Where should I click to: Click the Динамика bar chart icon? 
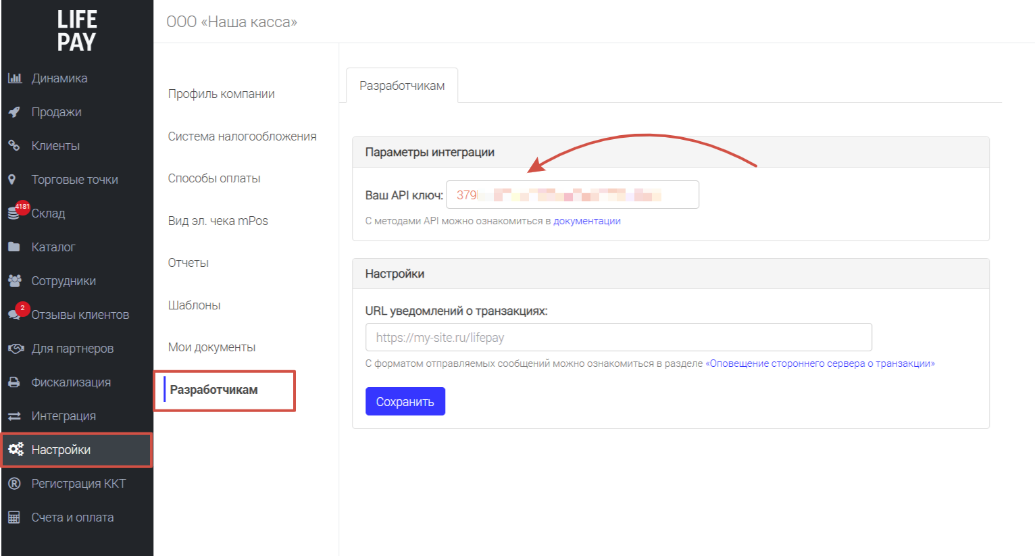coord(14,78)
